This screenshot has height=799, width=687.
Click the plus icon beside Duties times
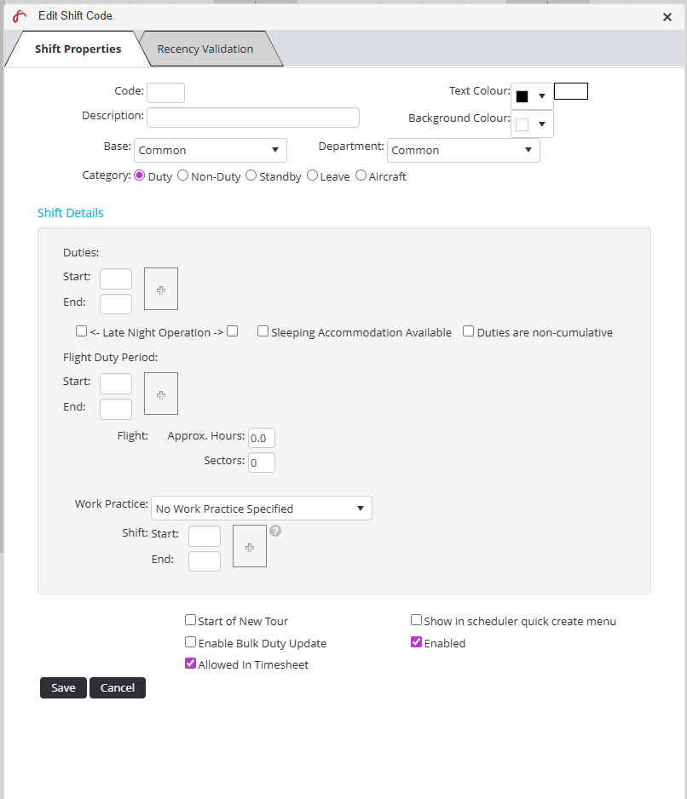161,290
